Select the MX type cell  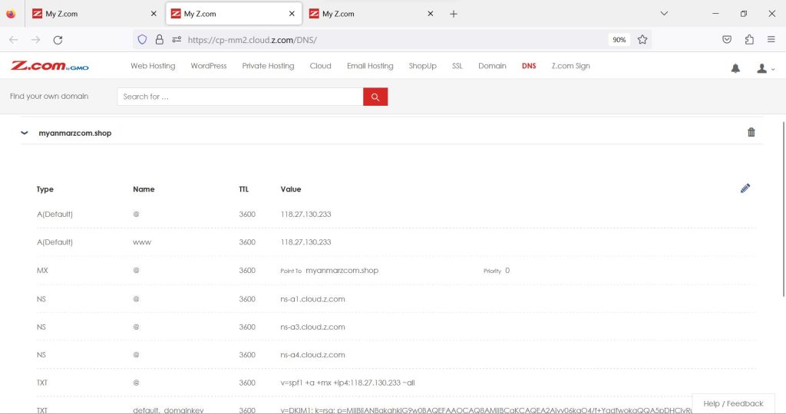coord(42,271)
